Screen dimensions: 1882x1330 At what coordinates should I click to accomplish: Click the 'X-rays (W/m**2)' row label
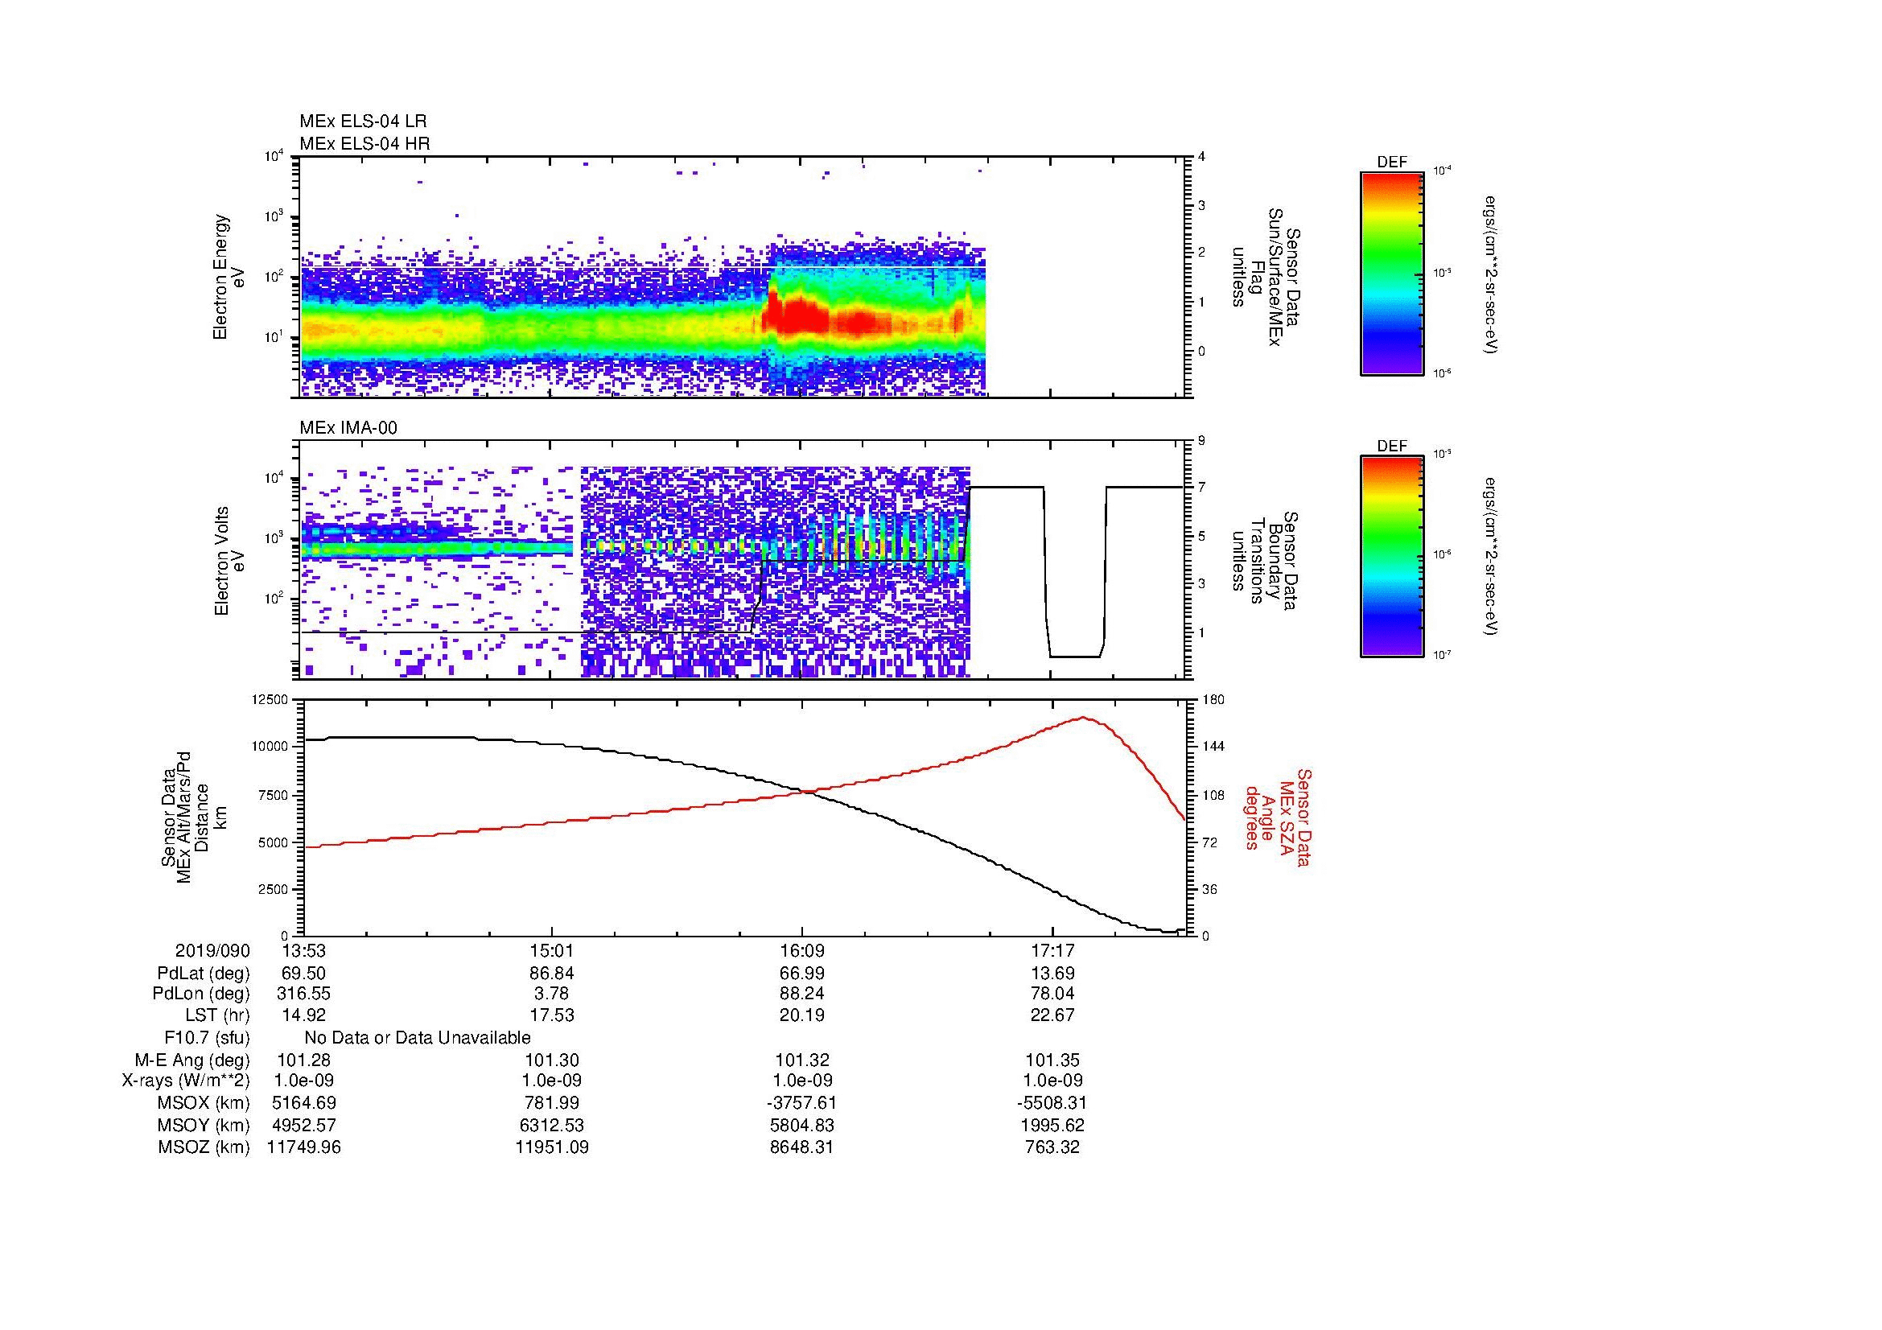(x=186, y=1081)
